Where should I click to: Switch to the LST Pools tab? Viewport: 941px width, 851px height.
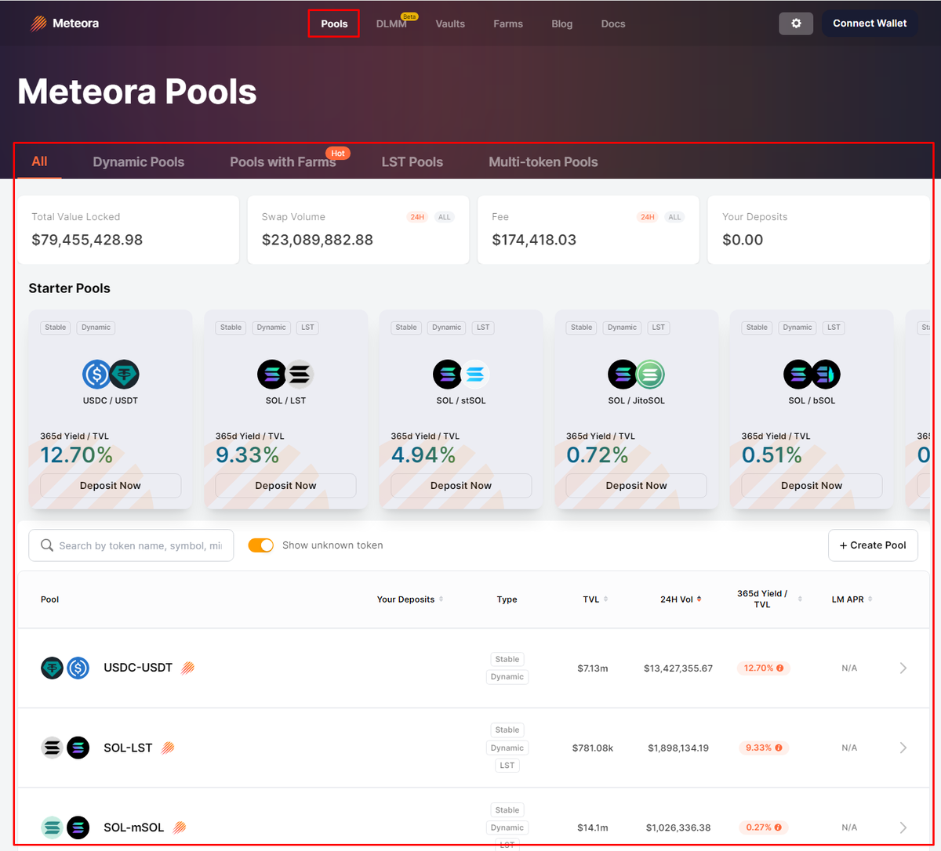[412, 162]
